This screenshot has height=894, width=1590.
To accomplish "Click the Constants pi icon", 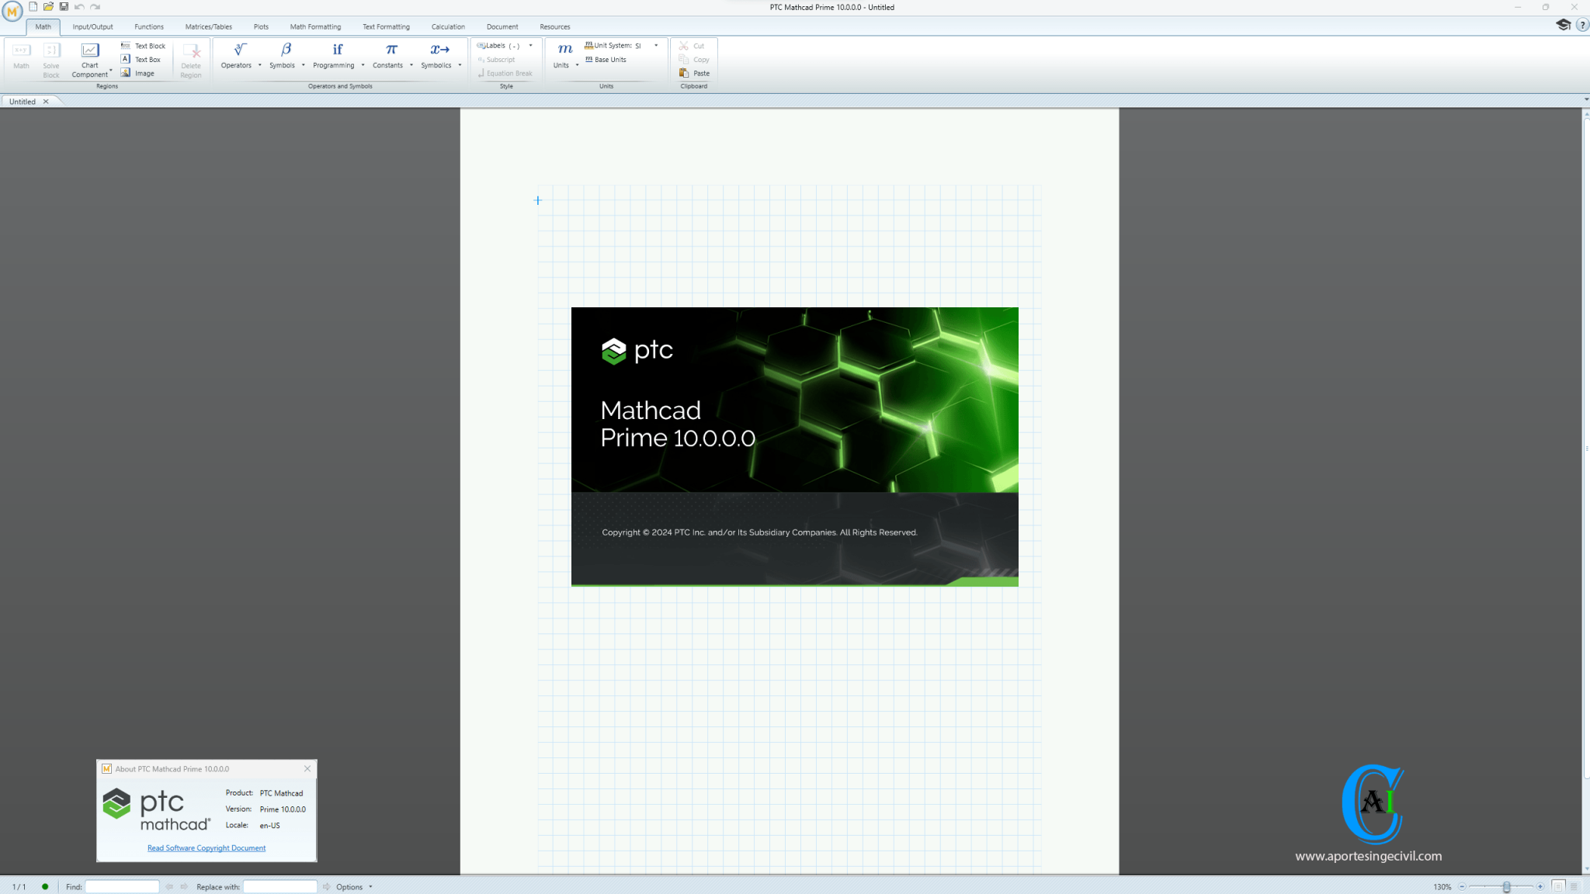I will [389, 51].
